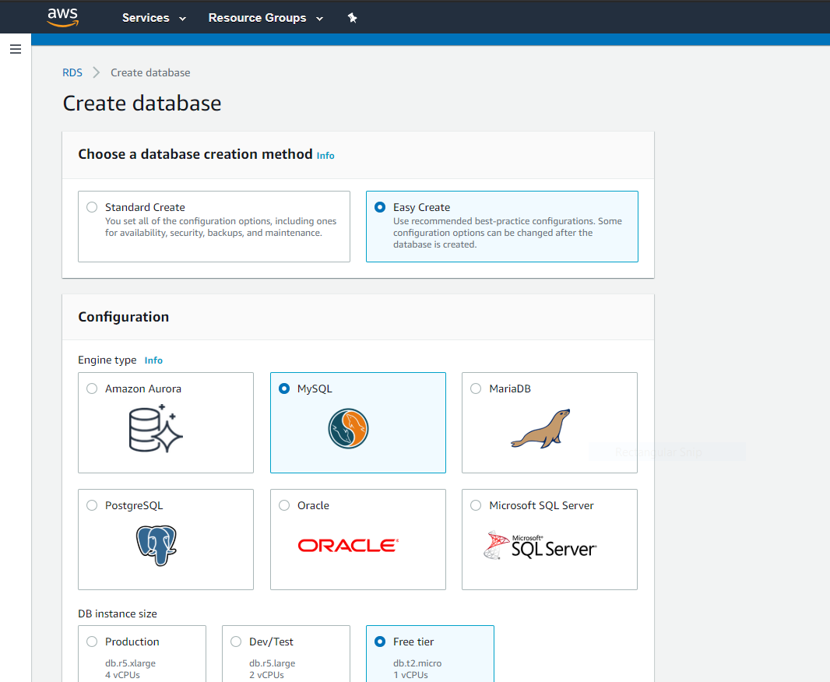Select Free tier instance size radio button
830x682 pixels.
point(380,642)
